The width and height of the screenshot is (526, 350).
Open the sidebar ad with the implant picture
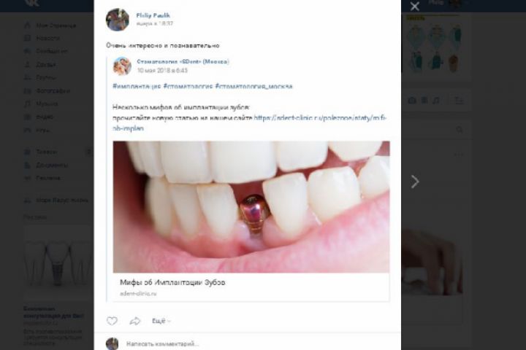[x=58, y=261]
